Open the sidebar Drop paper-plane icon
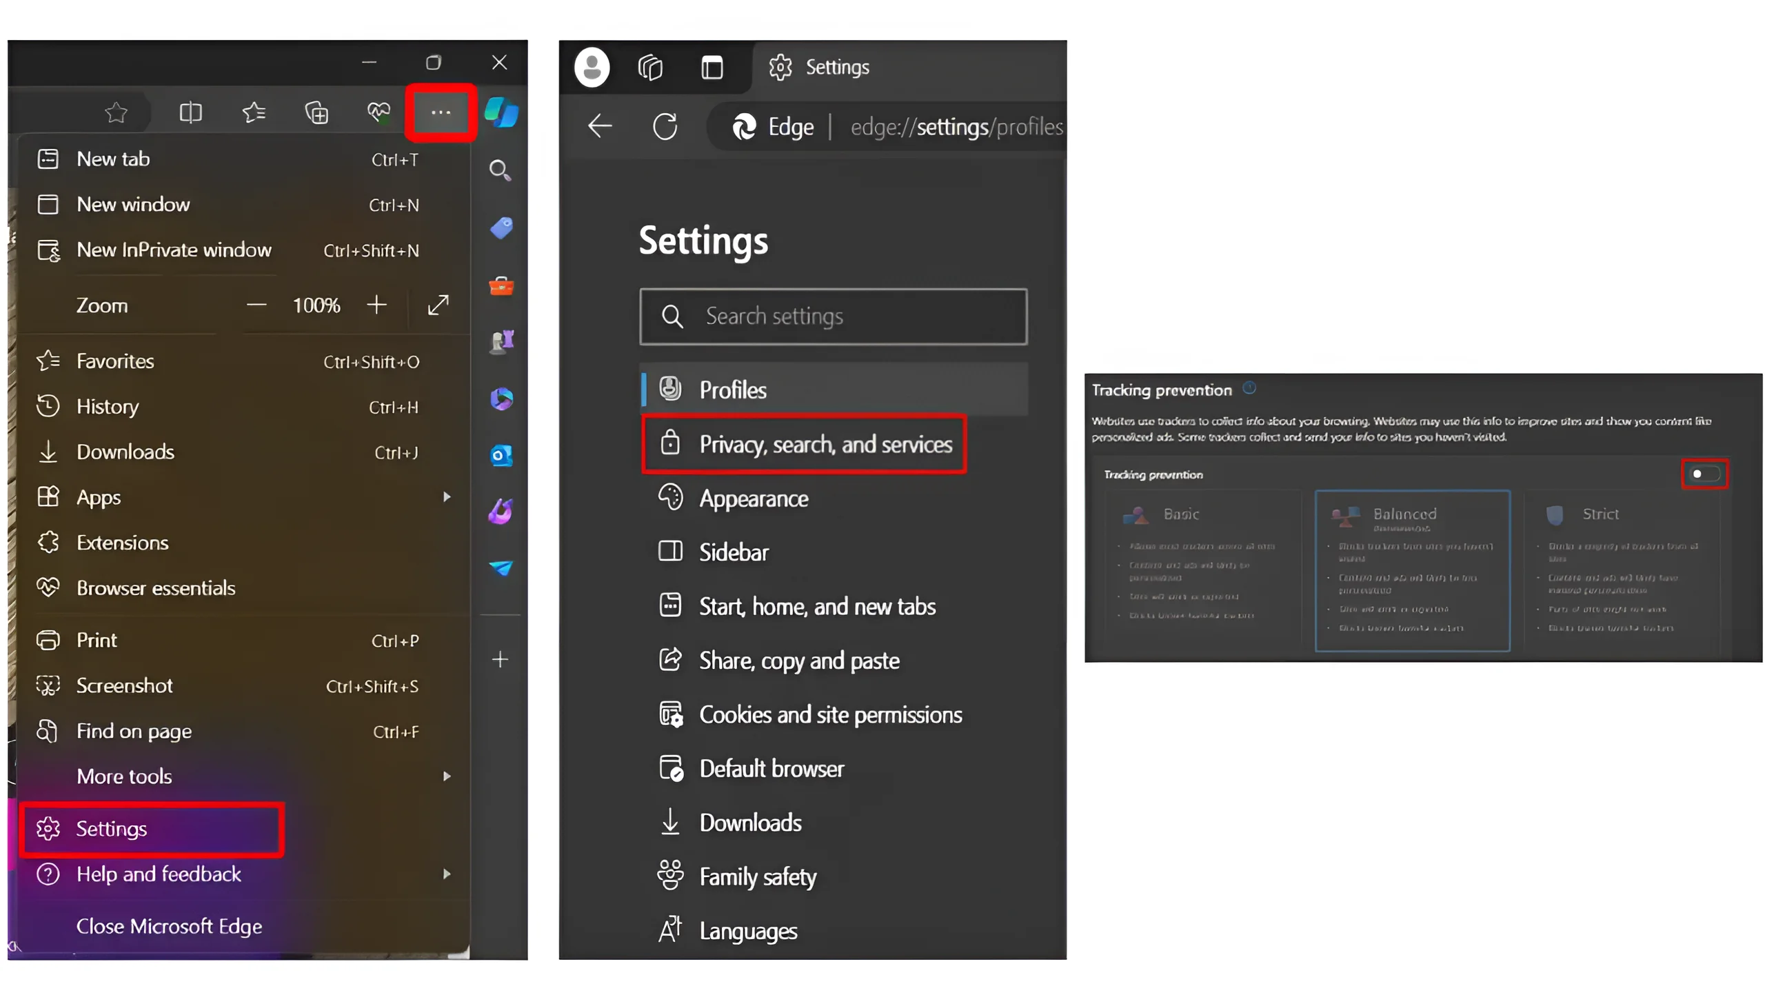The height and width of the screenshot is (993, 1765). [x=501, y=568]
